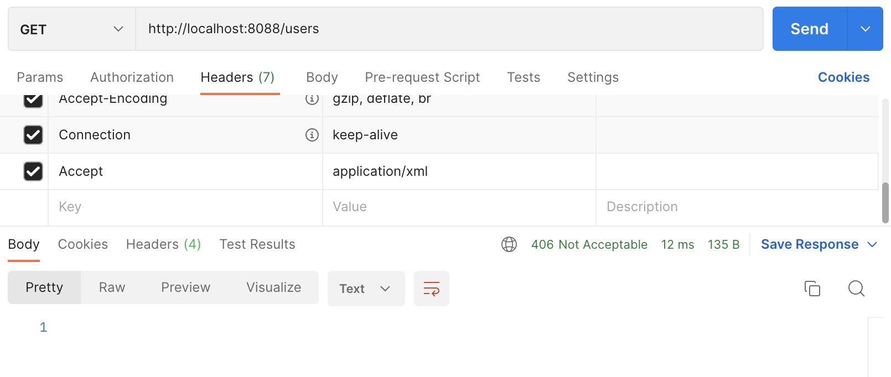Expand the Save Response chevron menu

(872, 244)
